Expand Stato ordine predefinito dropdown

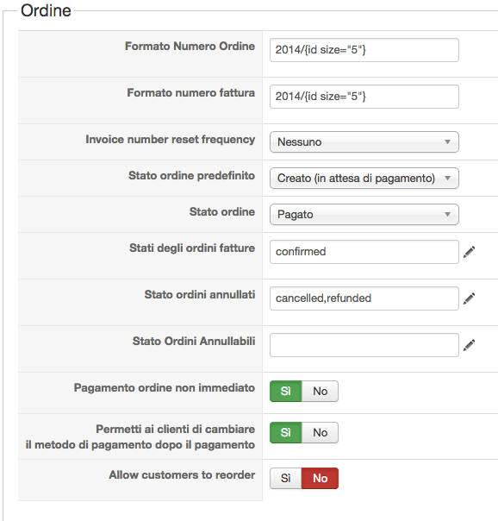(364, 178)
